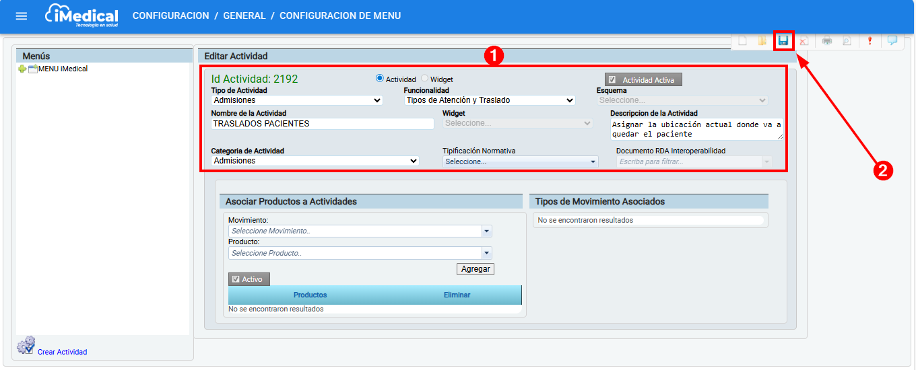This screenshot has height=370, width=916.
Task: Click the new blank document toolbar icon
Action: [x=742, y=41]
